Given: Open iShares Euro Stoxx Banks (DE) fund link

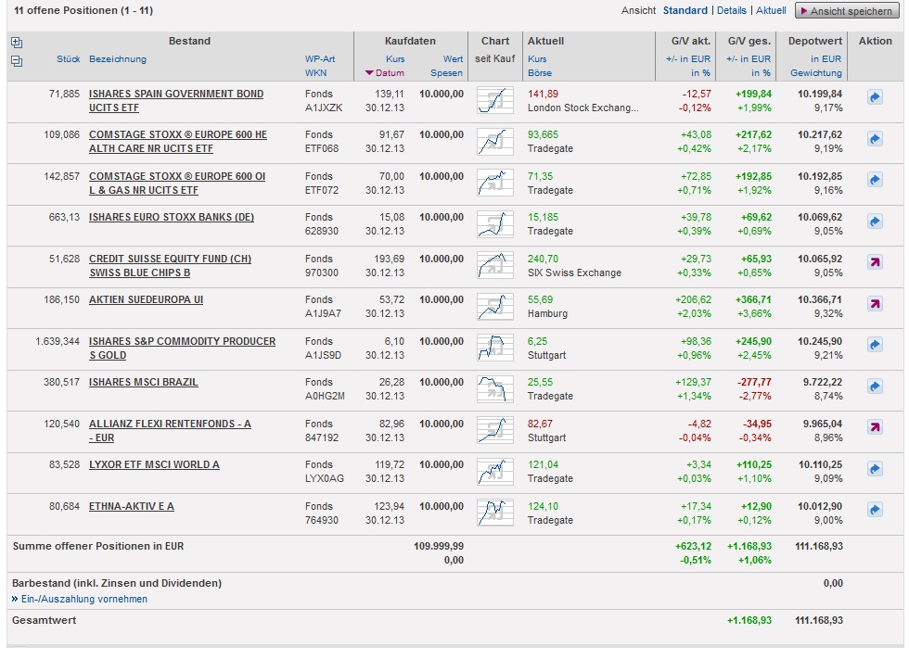Looking at the screenshot, I should (x=171, y=218).
